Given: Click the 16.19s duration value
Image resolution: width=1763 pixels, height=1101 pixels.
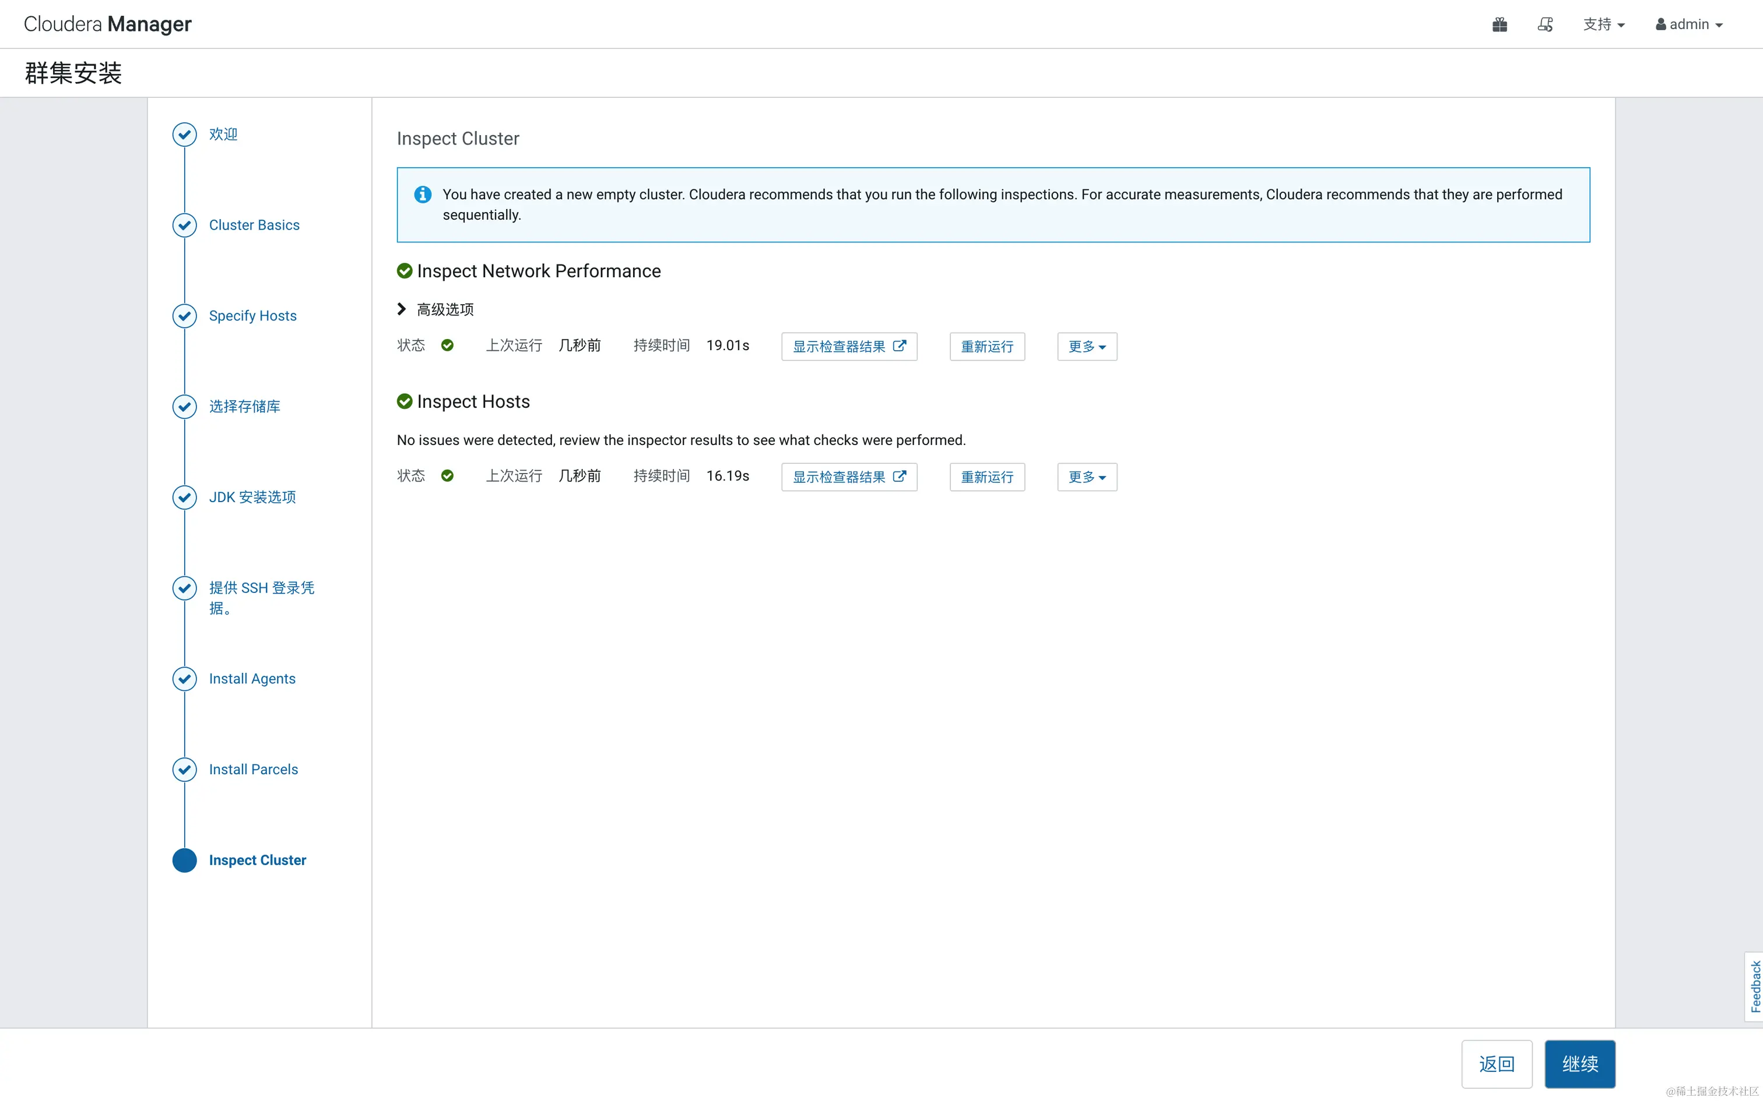Looking at the screenshot, I should 728,475.
